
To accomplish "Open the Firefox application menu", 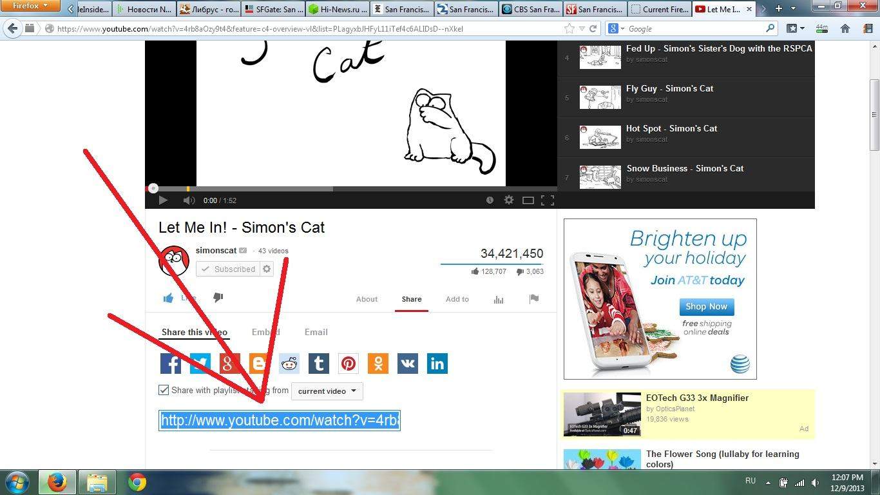I will (30, 6).
